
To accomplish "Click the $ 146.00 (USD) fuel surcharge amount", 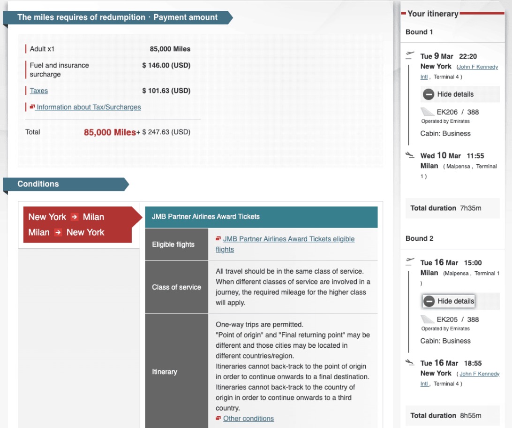I will point(166,65).
